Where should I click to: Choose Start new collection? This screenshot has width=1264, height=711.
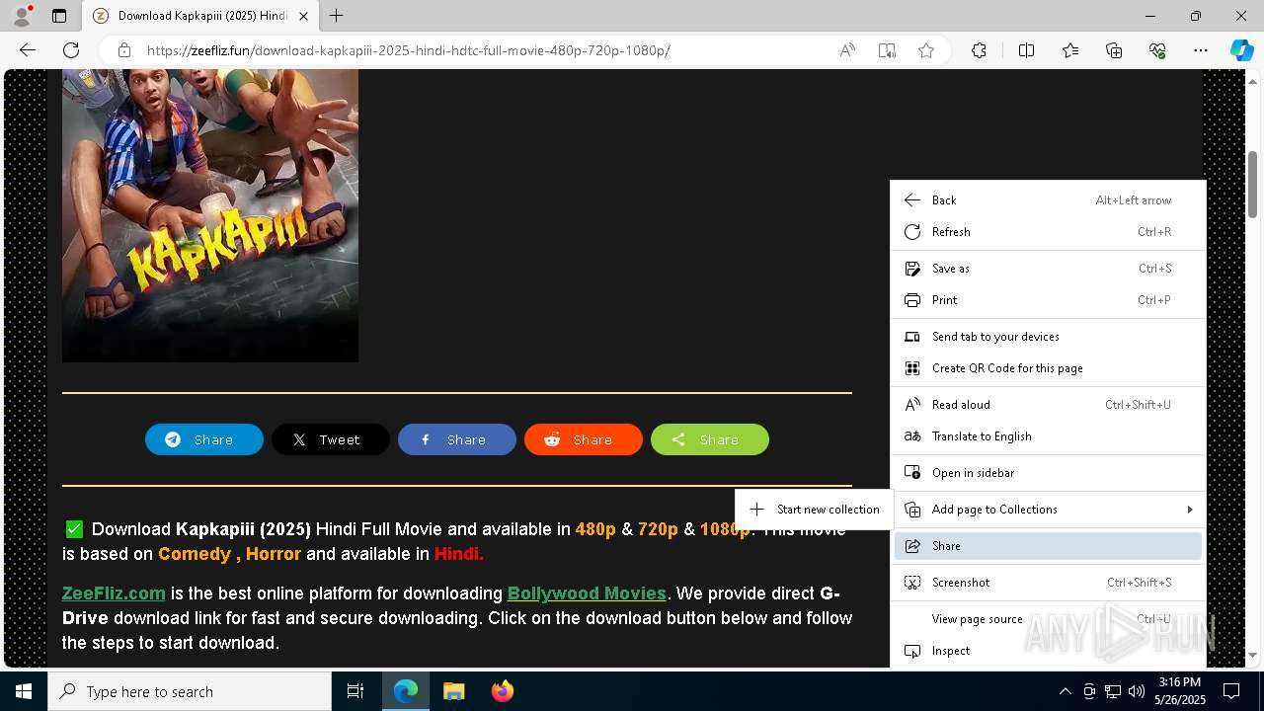815,510
